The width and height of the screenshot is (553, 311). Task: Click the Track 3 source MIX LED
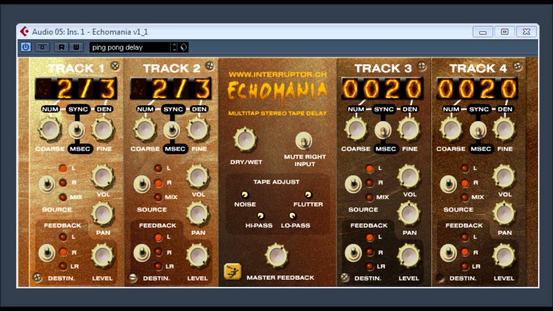[369, 197]
